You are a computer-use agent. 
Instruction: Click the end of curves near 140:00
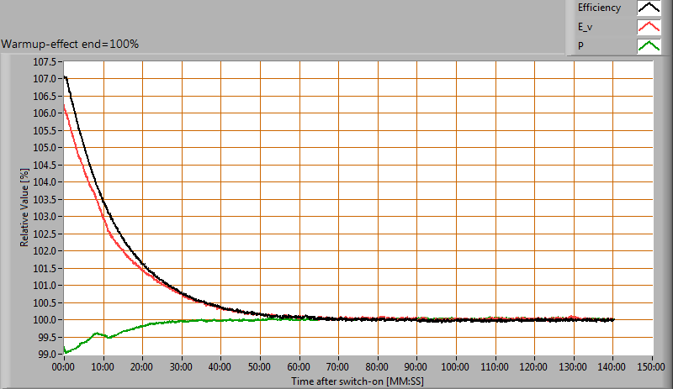tap(613, 319)
